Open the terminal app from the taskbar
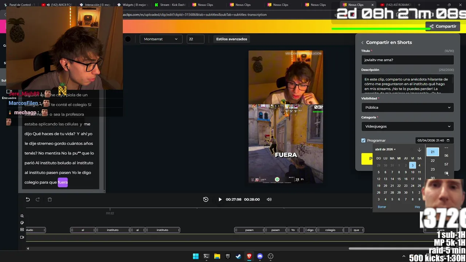The image size is (466, 262). tap(206, 256)
